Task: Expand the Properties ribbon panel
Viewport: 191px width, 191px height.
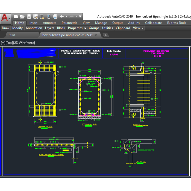Action: coord(75,28)
